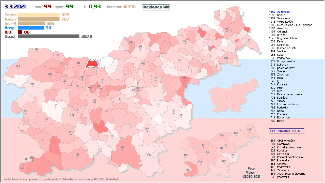Click the gray Dead bar

(x=48, y=36)
